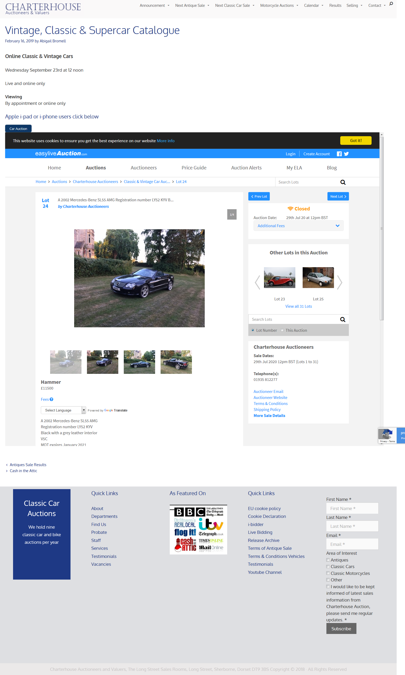Click the Fees help question icon
The width and height of the screenshot is (405, 675).
click(51, 399)
